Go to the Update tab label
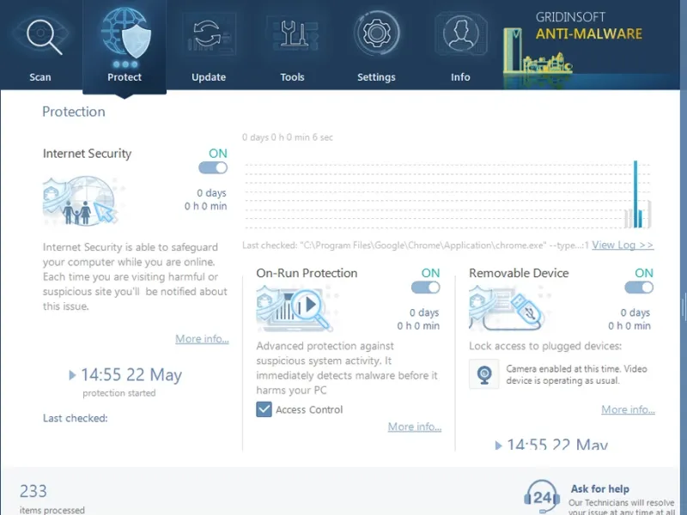This screenshot has width=687, height=515. tap(209, 77)
